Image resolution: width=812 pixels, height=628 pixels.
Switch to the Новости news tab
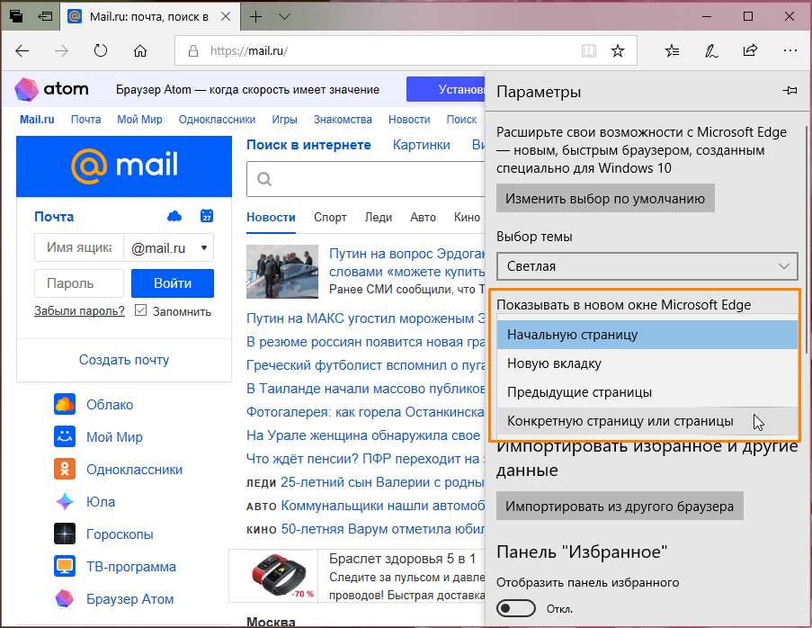[271, 218]
